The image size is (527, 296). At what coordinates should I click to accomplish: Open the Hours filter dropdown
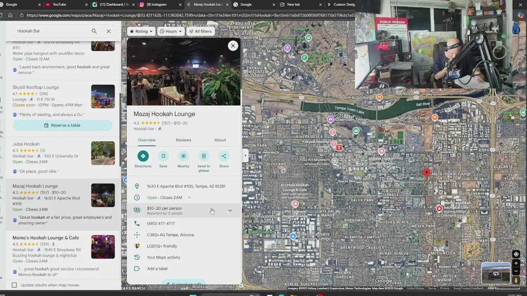click(171, 31)
